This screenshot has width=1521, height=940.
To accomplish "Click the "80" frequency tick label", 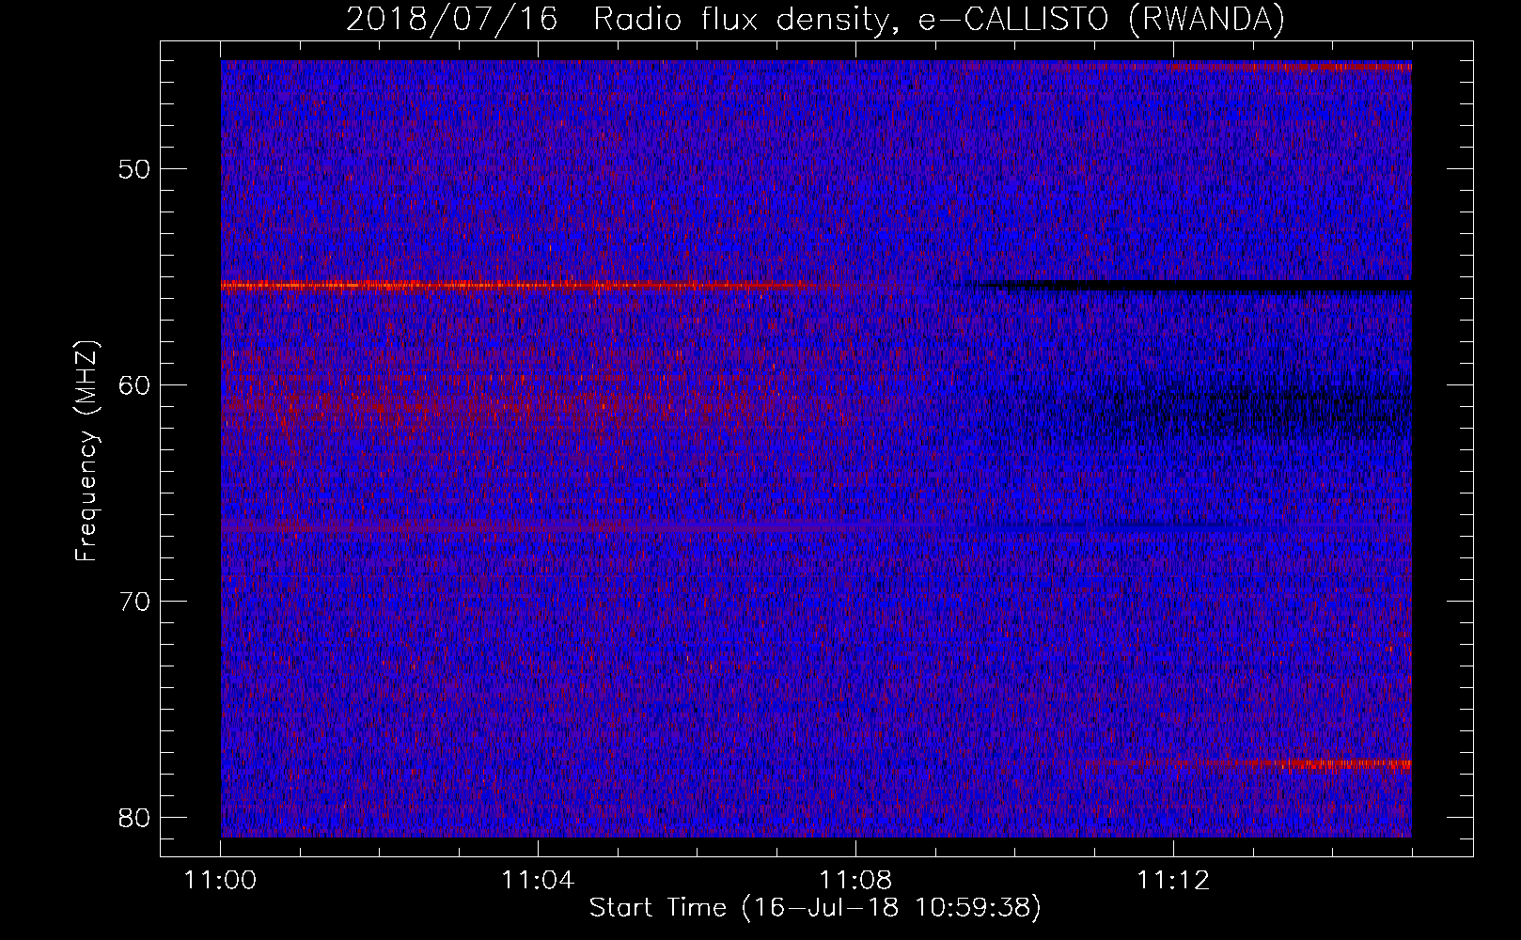I will pyautogui.click(x=134, y=818).
